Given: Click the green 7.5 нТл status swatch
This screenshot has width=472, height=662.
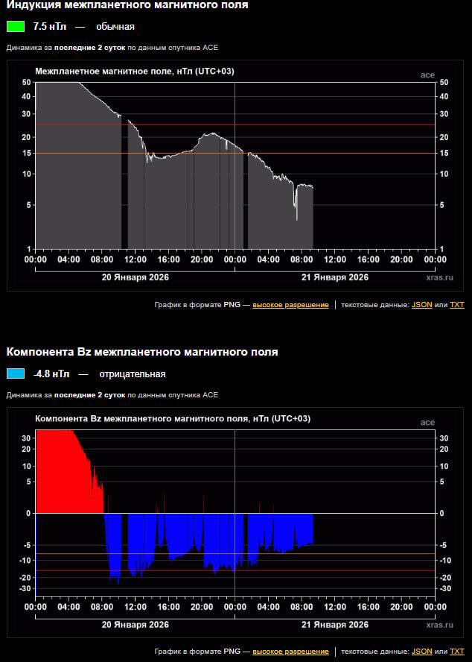Looking at the screenshot, I should 16,26.
